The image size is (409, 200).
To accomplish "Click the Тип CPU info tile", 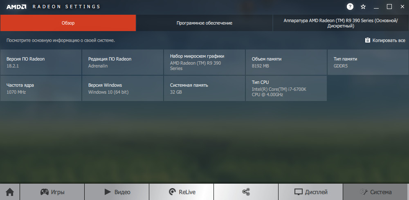I will pyautogui.click(x=286, y=88).
